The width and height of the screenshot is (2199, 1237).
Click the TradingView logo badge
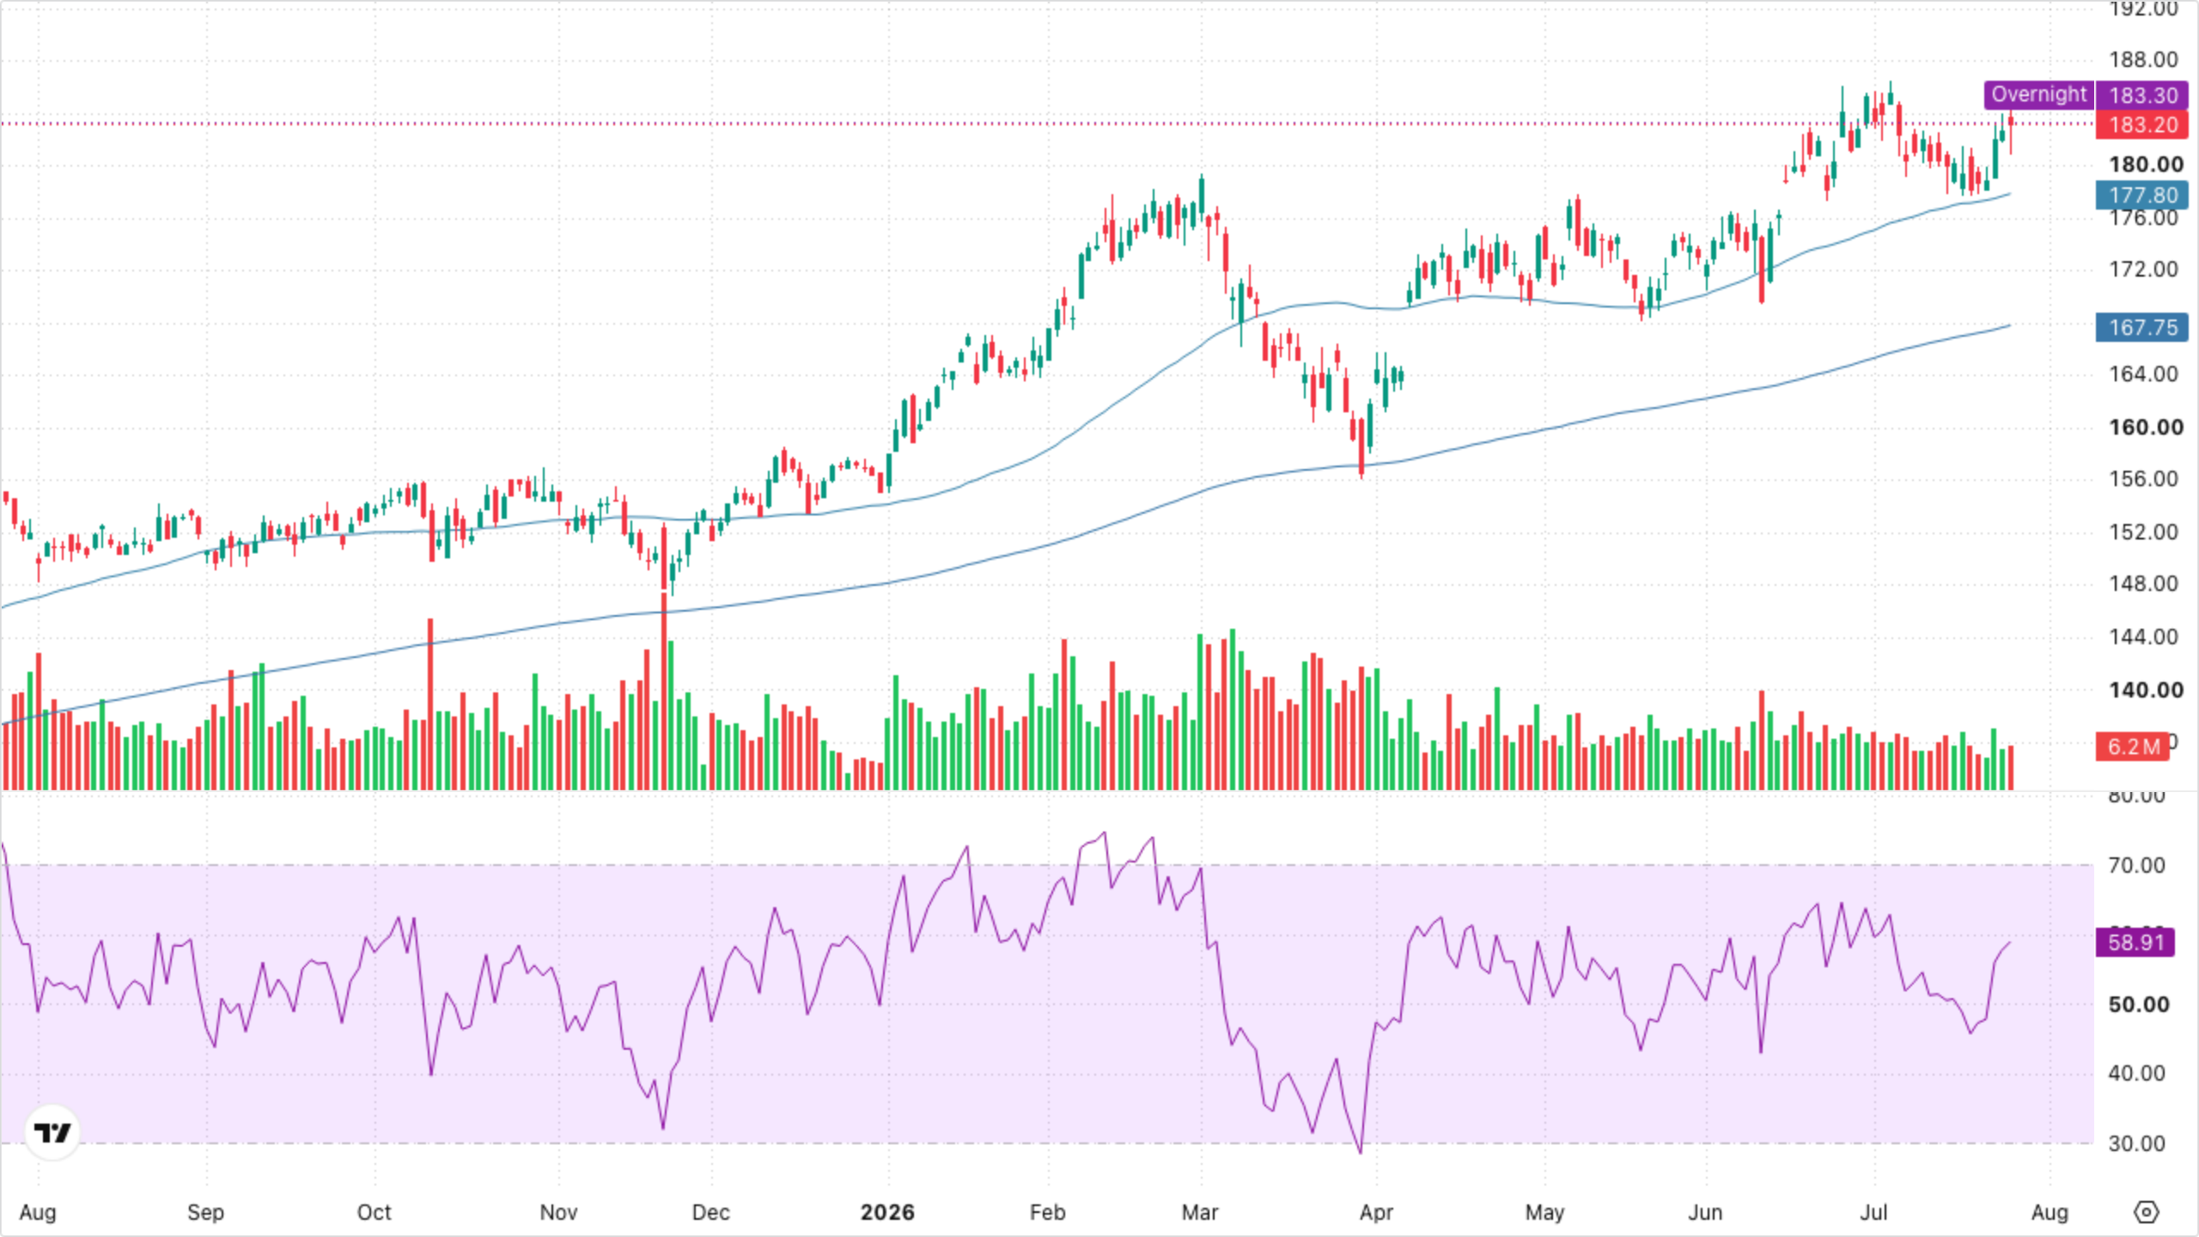(53, 1132)
